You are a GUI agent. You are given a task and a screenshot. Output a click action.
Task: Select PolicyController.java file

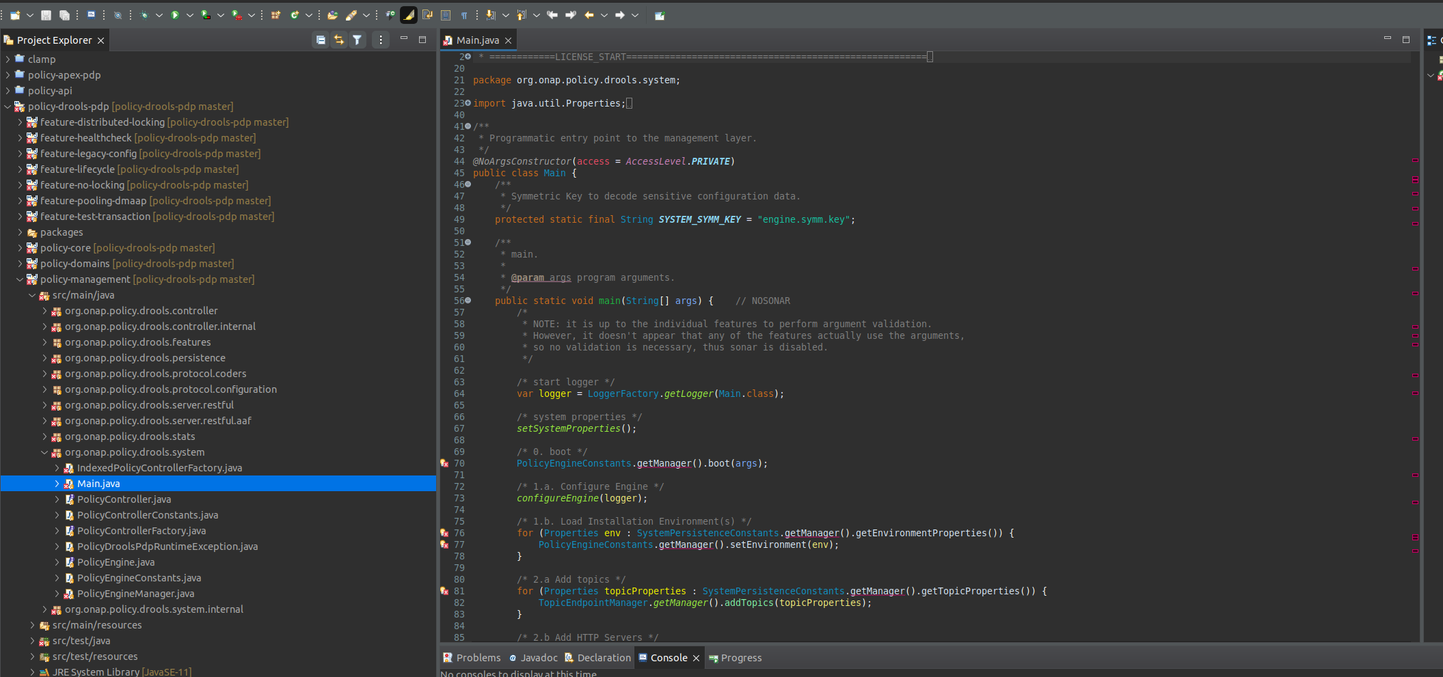coord(124,499)
